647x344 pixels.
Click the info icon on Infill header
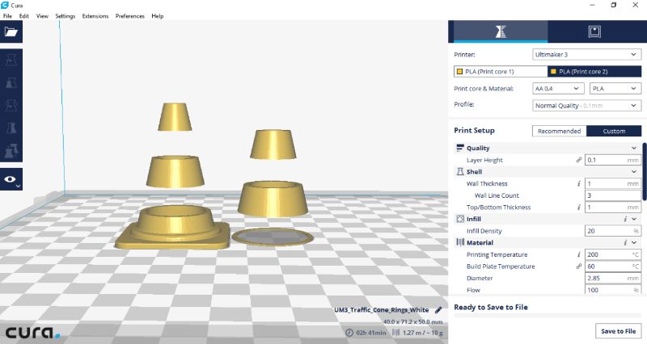coord(625,219)
